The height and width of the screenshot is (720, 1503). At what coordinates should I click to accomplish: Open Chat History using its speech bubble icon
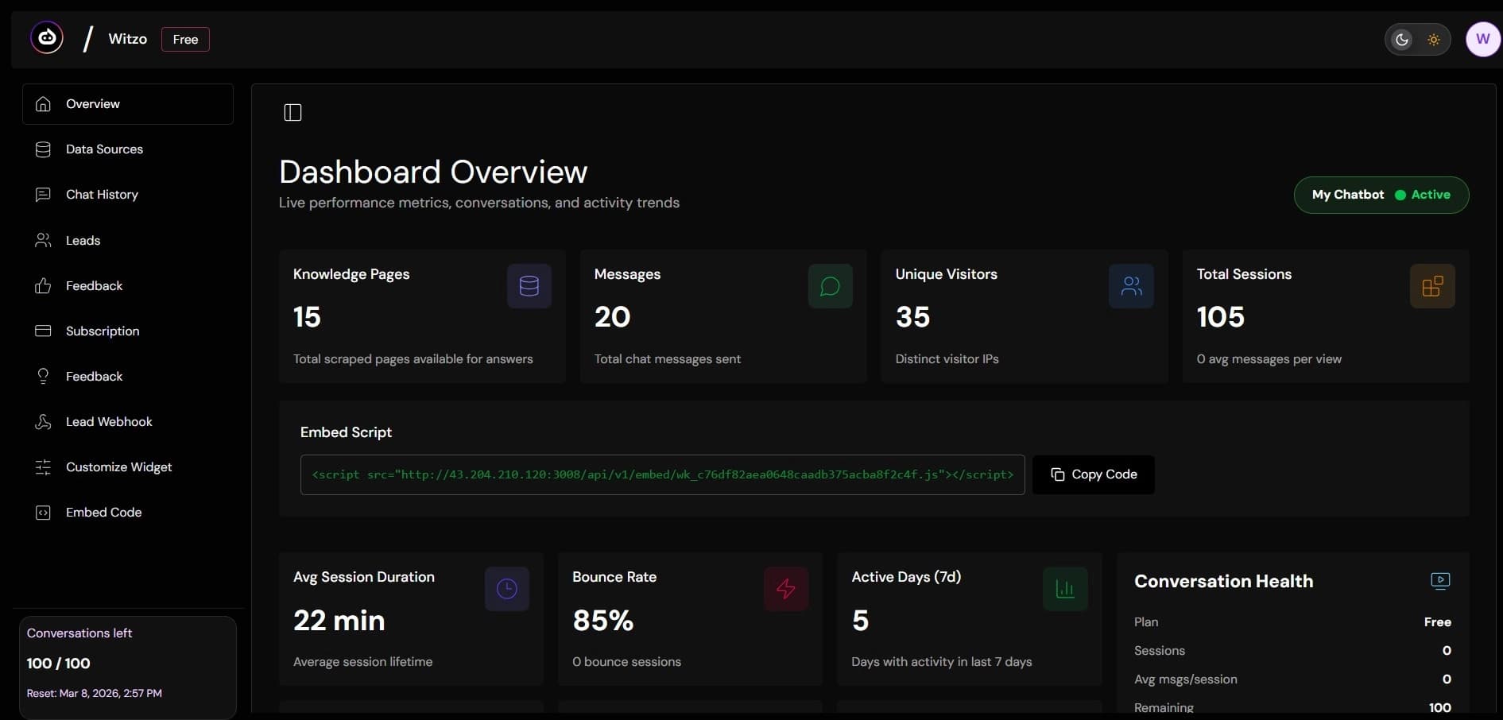pos(44,194)
